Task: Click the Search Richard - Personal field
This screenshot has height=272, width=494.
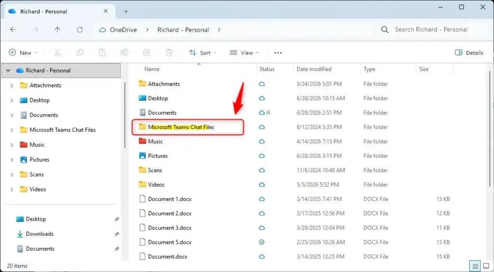Action: point(431,29)
